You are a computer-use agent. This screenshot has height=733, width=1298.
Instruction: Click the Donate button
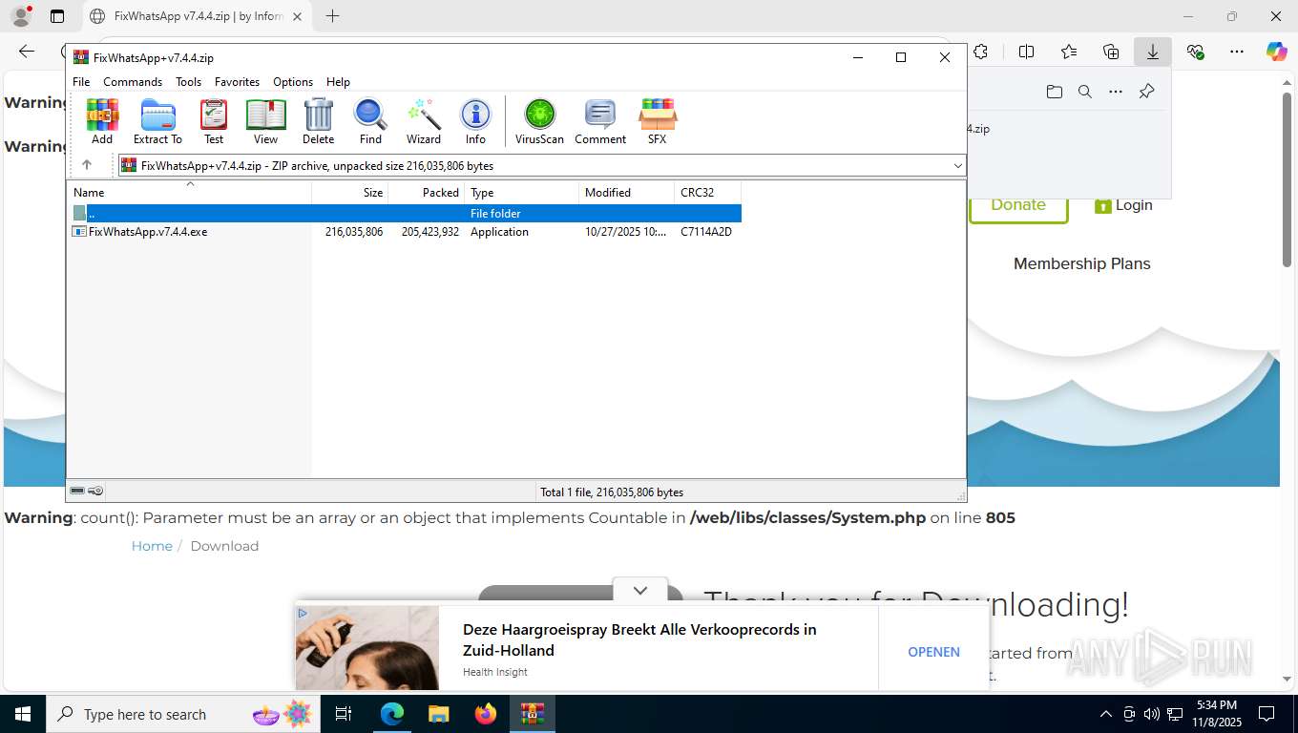[1018, 204]
